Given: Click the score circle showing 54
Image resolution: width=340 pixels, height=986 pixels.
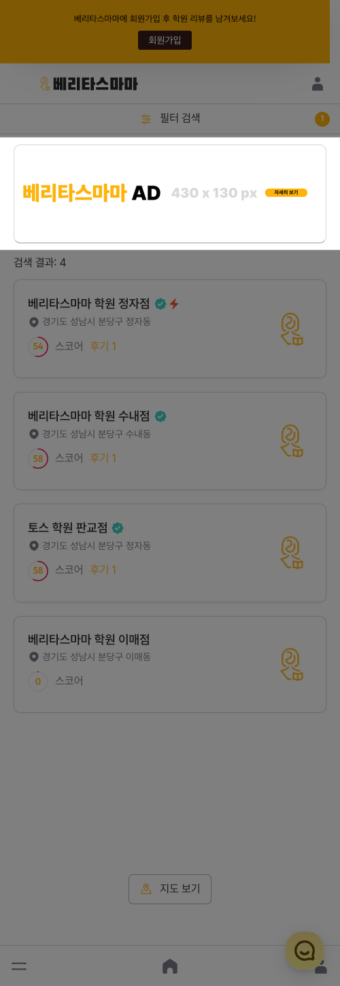Looking at the screenshot, I should (38, 346).
